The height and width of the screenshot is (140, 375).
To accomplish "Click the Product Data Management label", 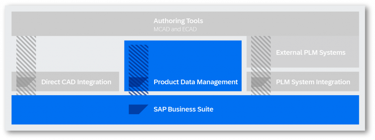I will coord(196,82).
